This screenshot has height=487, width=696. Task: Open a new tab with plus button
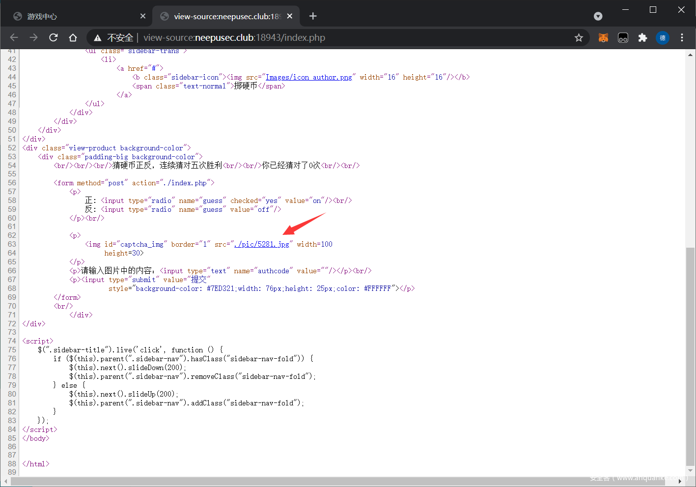pyautogui.click(x=313, y=16)
